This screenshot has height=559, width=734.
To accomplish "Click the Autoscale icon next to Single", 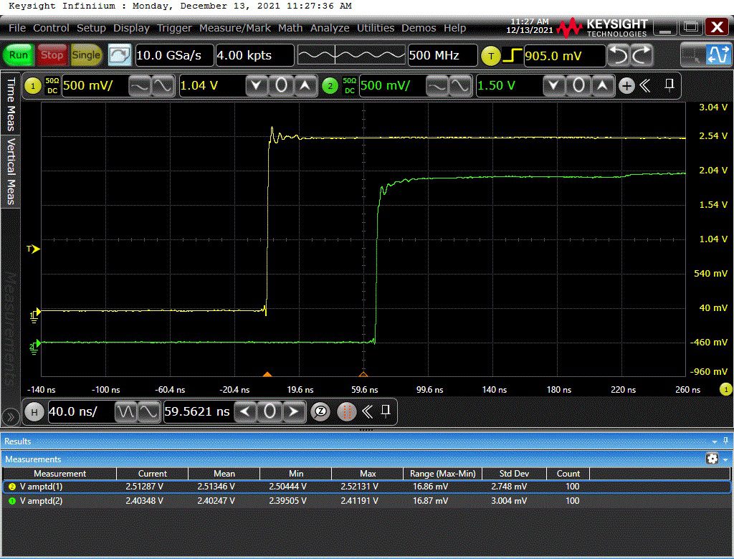I will [x=120, y=55].
